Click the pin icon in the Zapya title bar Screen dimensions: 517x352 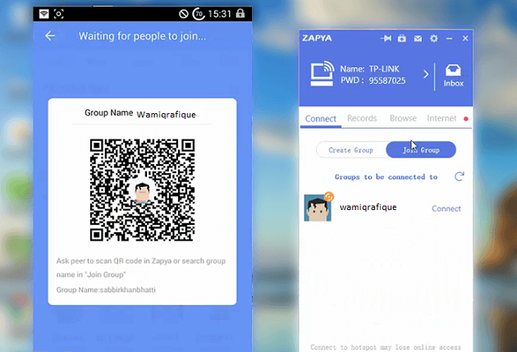click(386, 39)
